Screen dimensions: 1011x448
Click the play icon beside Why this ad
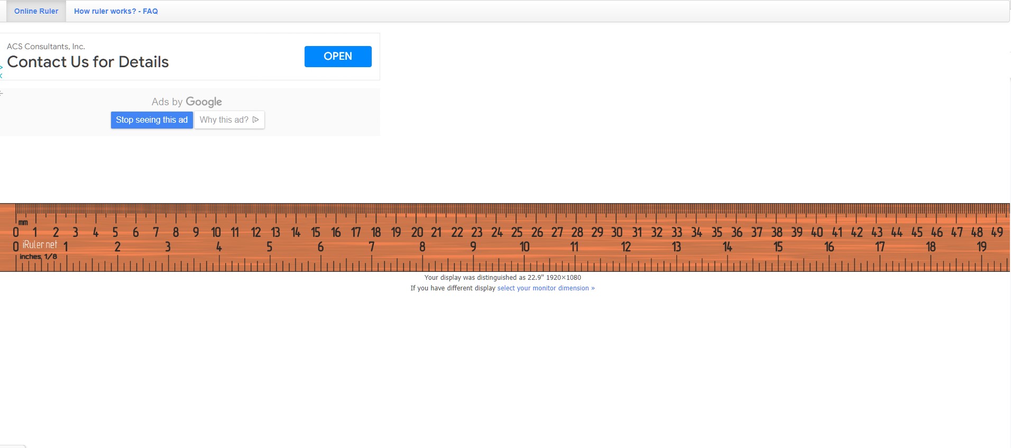tap(256, 120)
